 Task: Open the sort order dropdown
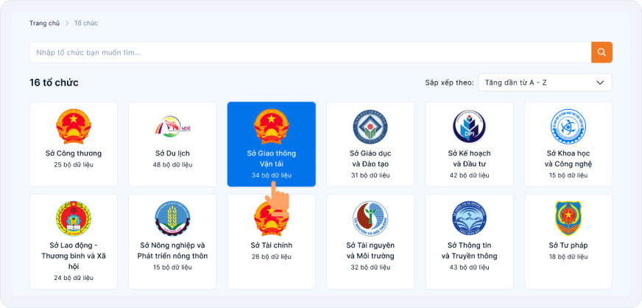[x=545, y=83]
